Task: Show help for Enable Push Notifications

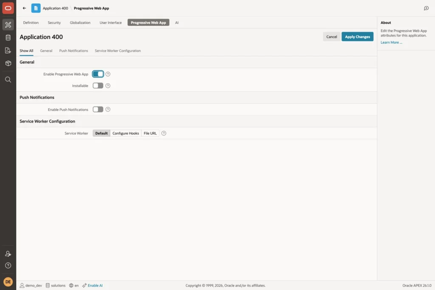Action: 108,110
